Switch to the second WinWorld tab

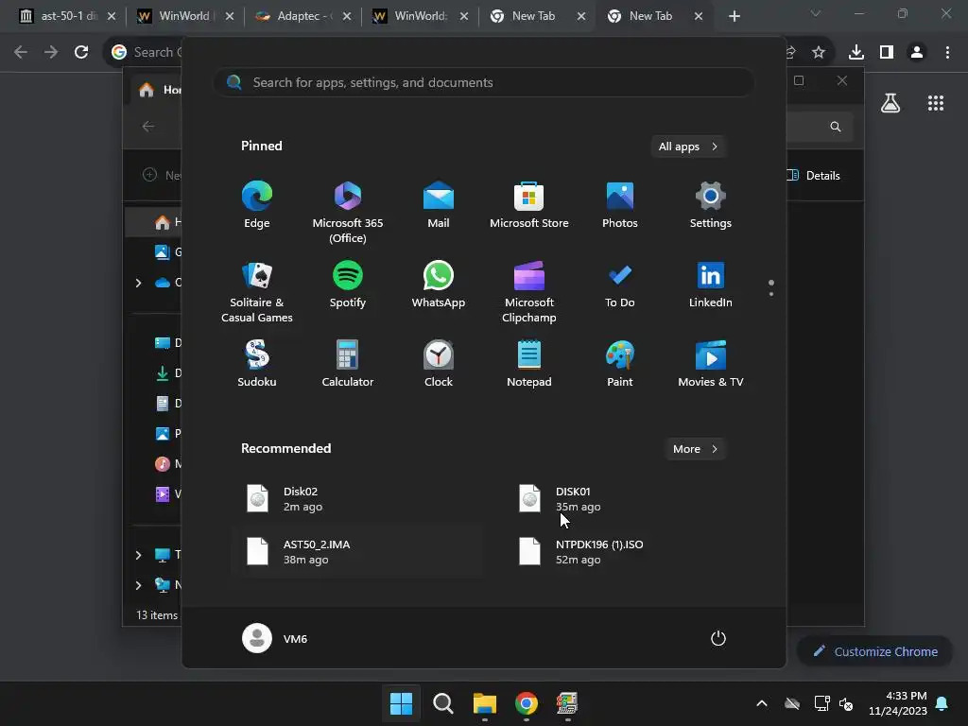(420, 16)
